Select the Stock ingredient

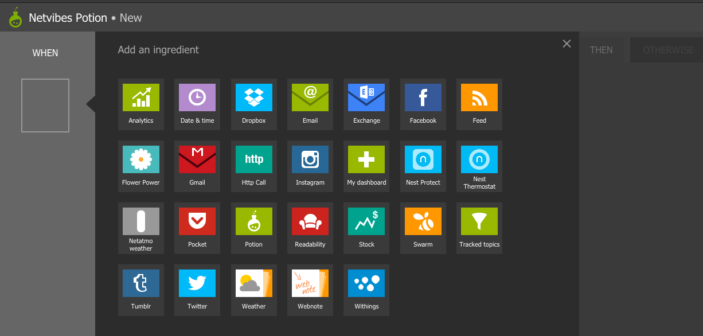tap(366, 228)
